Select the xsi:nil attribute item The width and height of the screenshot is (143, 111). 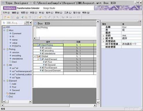(x=15, y=68)
